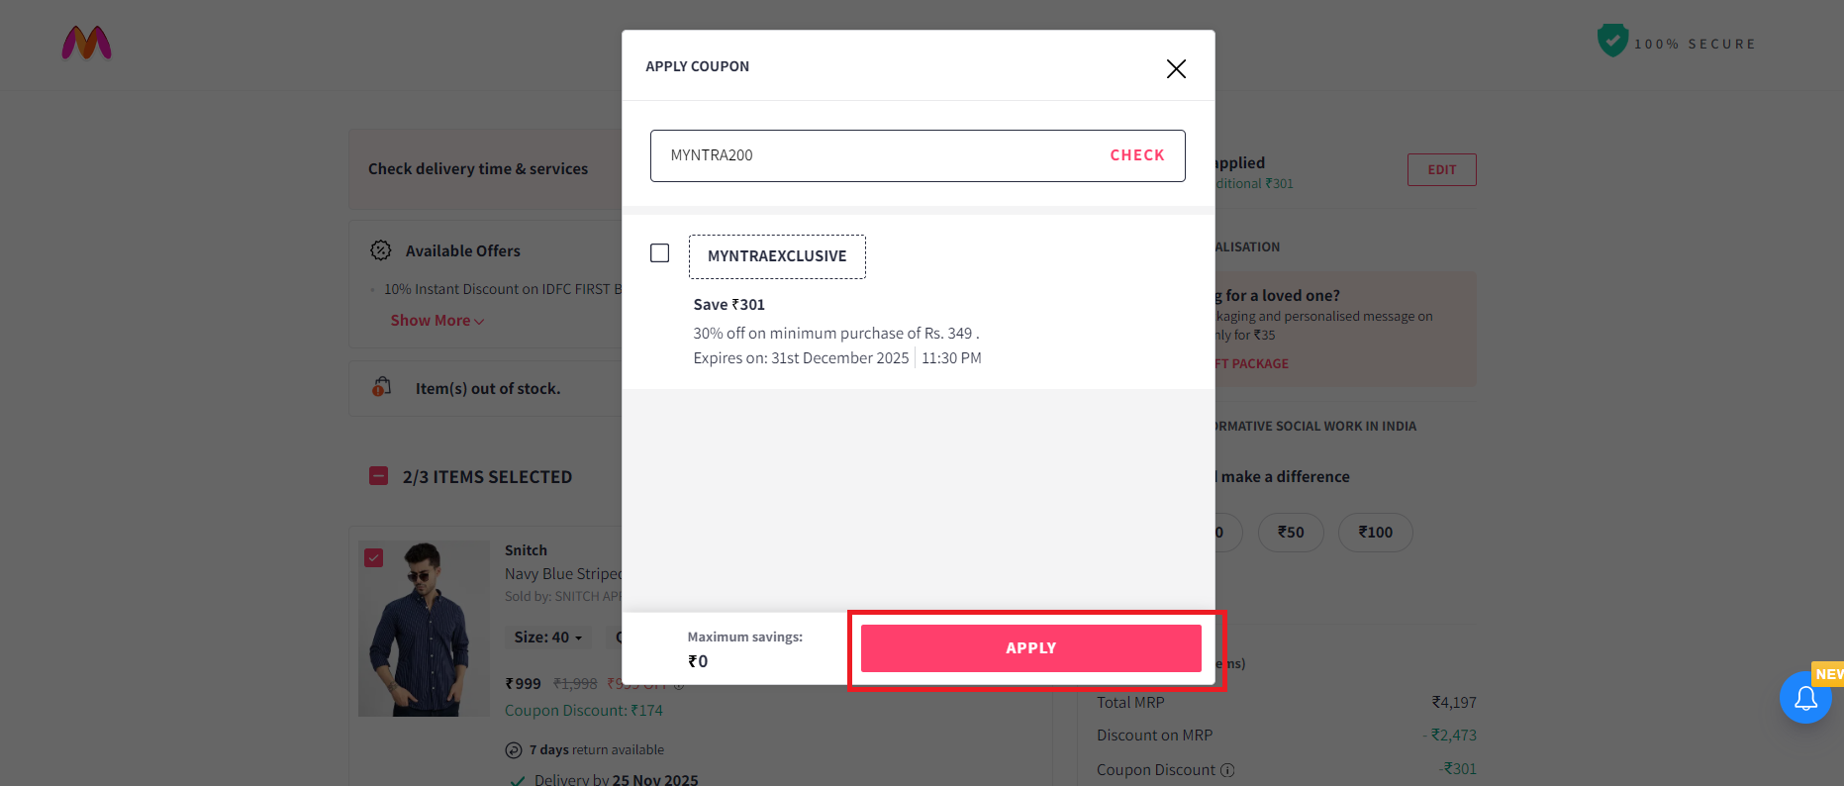Image resolution: width=1844 pixels, height=786 pixels.
Task: Click Check delivery time & services
Action: tap(478, 168)
